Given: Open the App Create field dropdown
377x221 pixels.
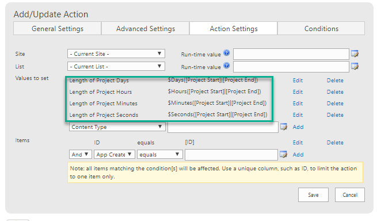Looking at the screenshot, I should click(115, 154).
